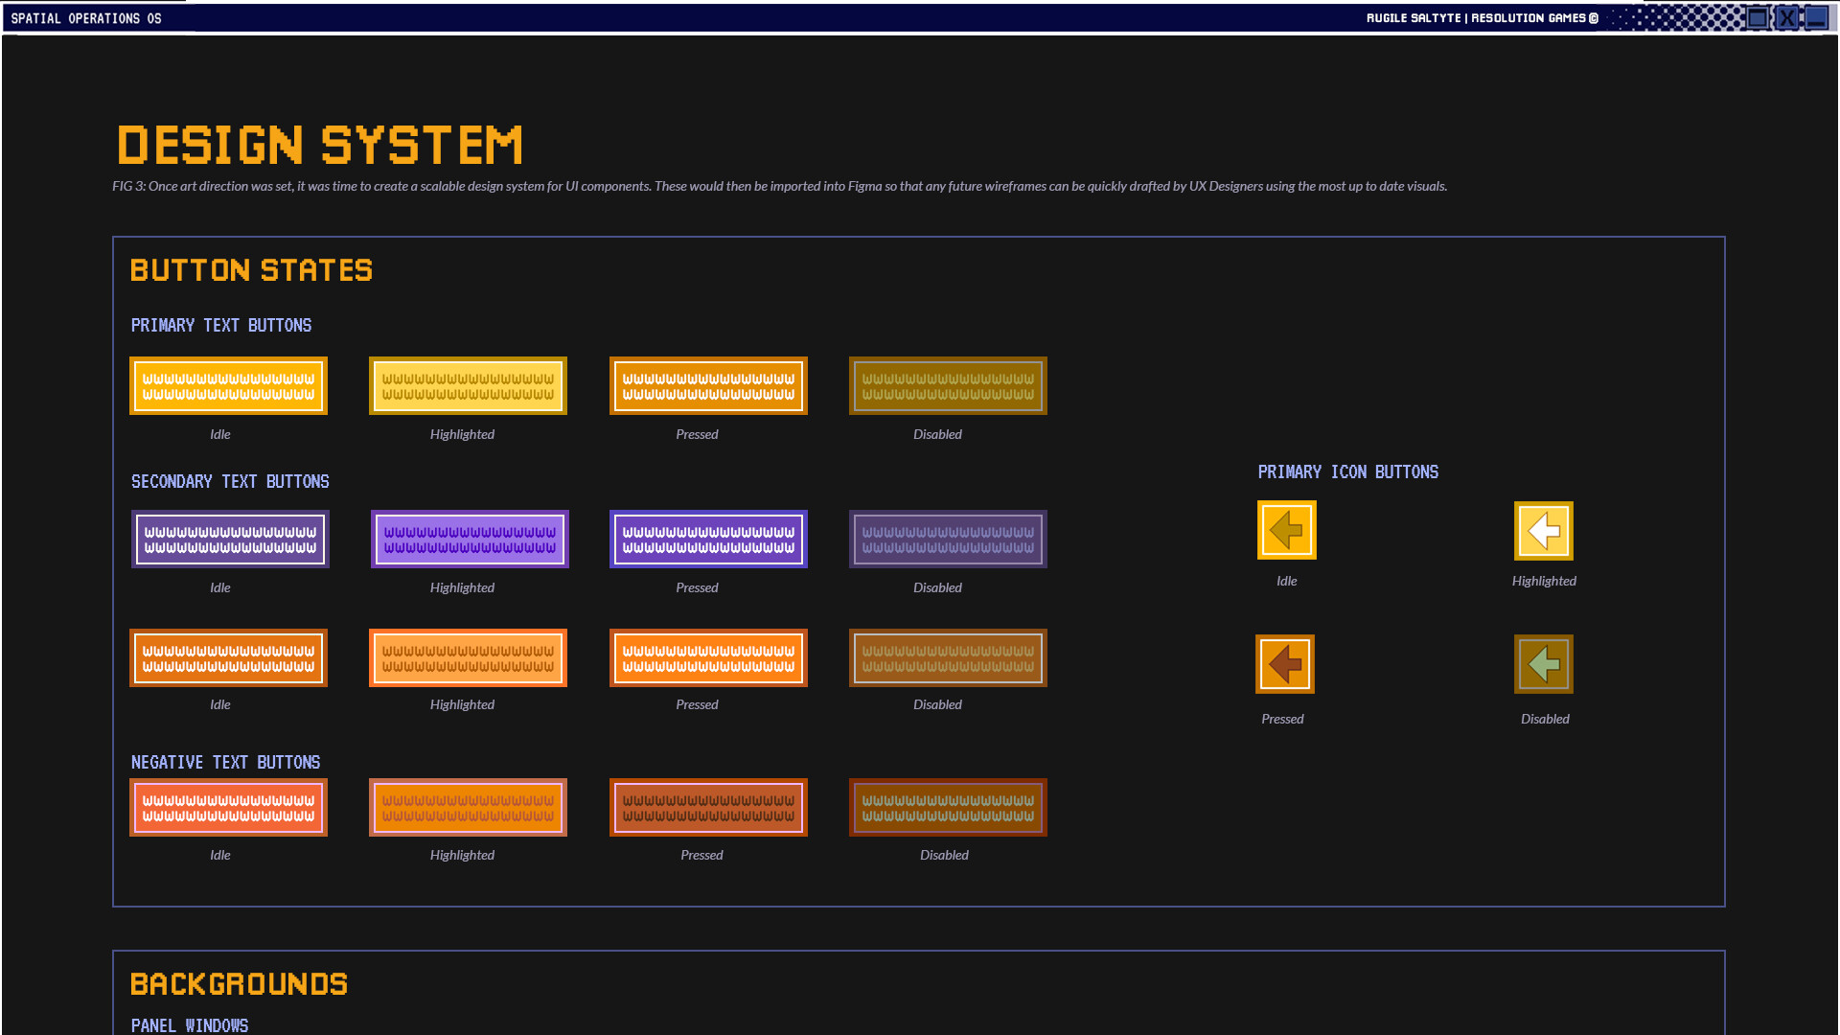1840x1035 pixels.
Task: Click the Disabled negative text button
Action: pyautogui.click(x=948, y=807)
